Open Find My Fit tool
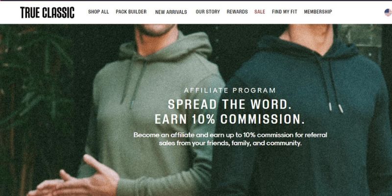Viewport: 392px width, 196px height. [x=285, y=12]
